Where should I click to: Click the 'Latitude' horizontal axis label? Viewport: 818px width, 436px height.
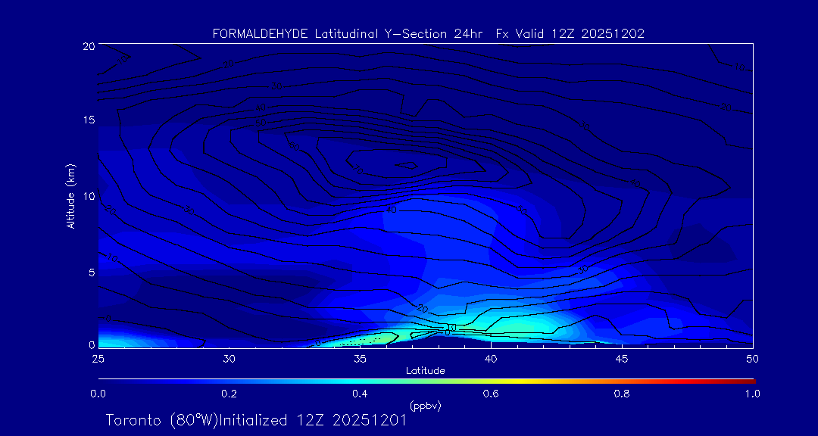[x=425, y=371]
